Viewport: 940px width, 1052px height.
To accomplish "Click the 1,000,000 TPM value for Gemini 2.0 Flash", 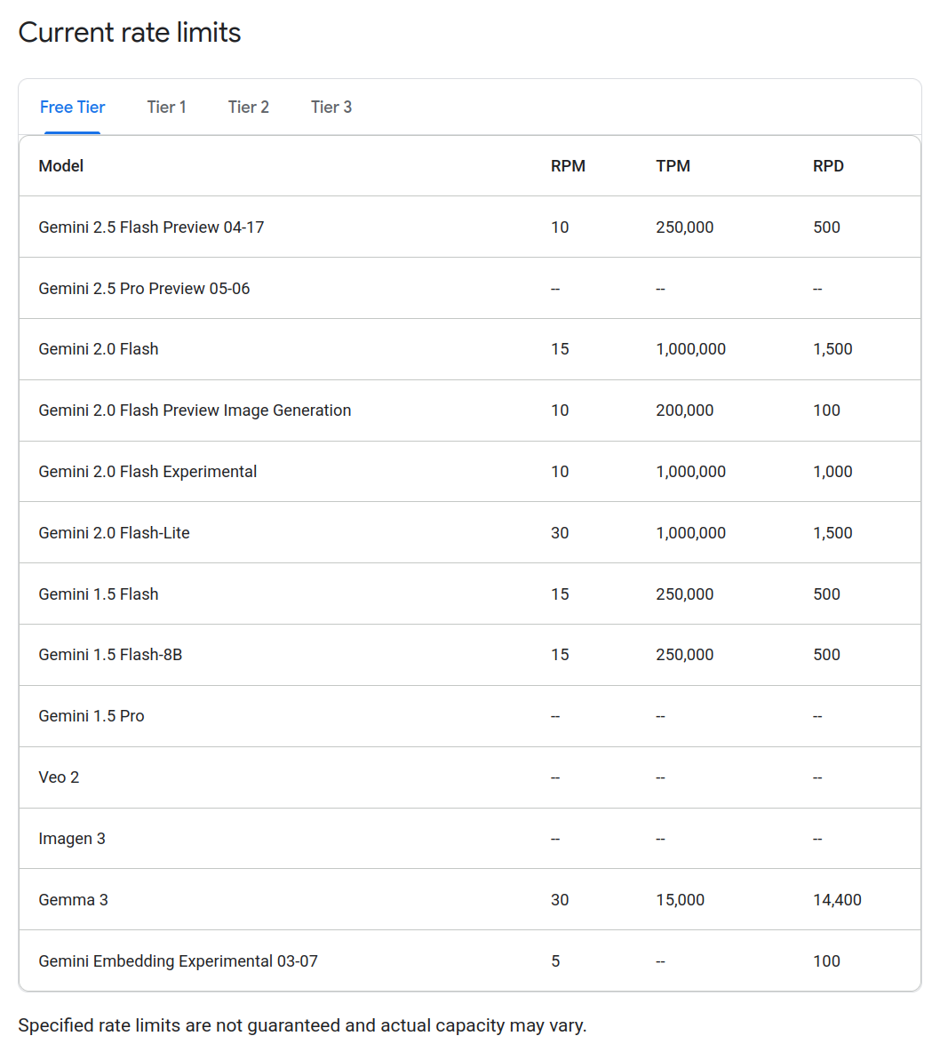I will (x=690, y=348).
